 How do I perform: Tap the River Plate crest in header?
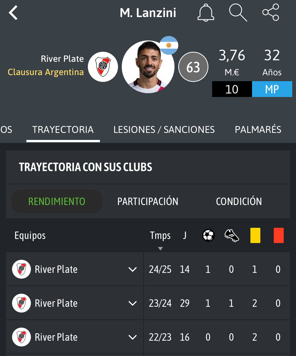[x=103, y=67]
